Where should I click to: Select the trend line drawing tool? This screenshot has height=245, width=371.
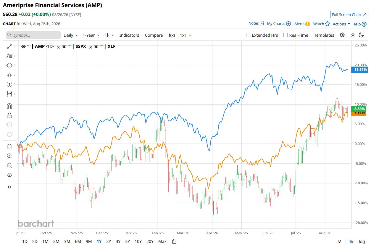tap(9, 46)
